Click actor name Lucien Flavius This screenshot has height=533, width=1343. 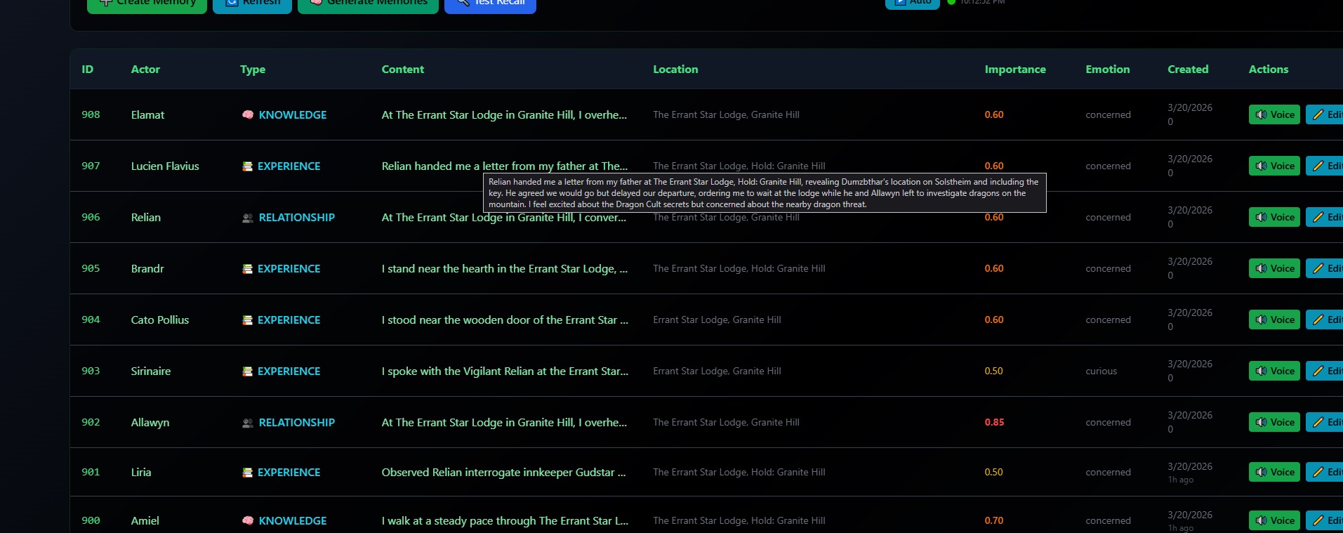165,166
